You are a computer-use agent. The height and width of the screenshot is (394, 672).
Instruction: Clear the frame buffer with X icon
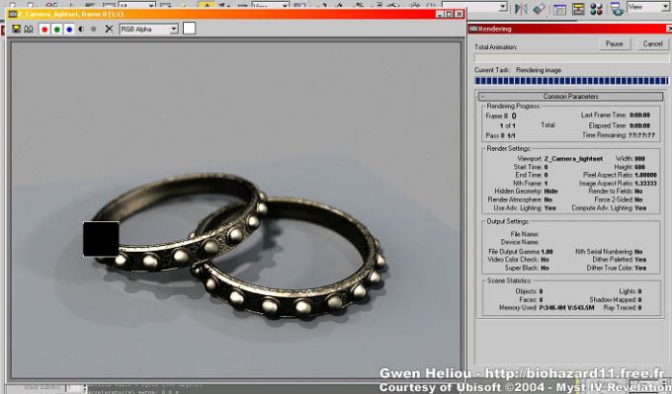(110, 29)
